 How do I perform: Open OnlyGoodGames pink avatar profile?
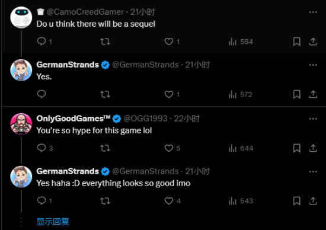[21, 124]
